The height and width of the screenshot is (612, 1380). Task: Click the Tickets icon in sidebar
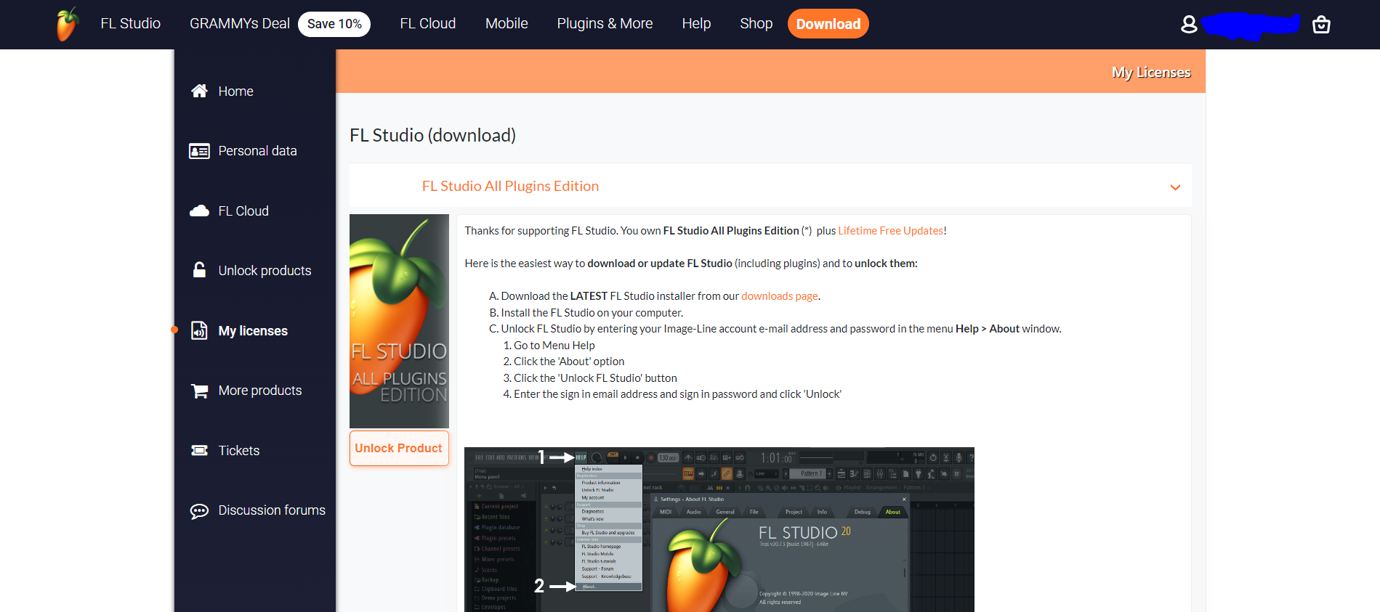point(199,450)
